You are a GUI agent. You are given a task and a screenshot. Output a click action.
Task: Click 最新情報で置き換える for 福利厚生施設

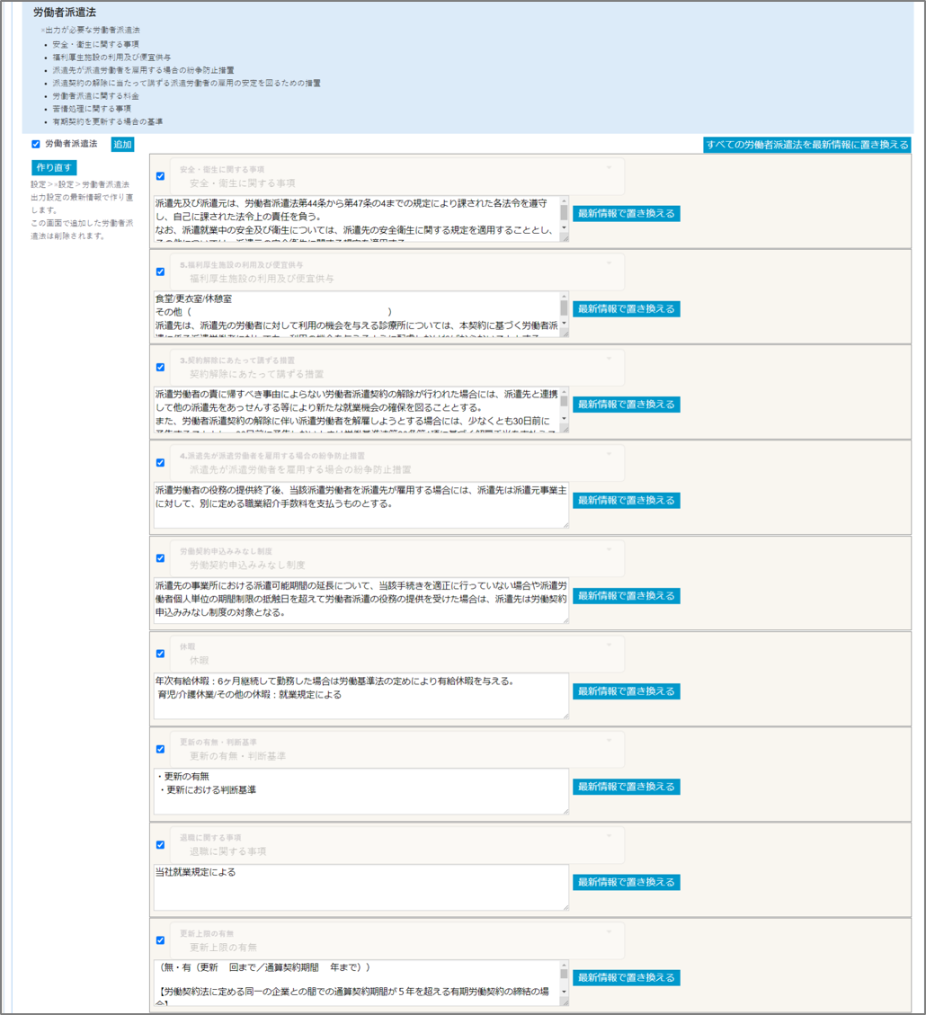(x=627, y=308)
